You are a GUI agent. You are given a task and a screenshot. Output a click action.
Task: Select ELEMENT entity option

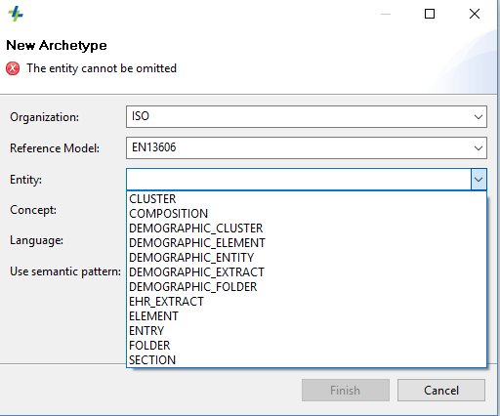coord(307,316)
